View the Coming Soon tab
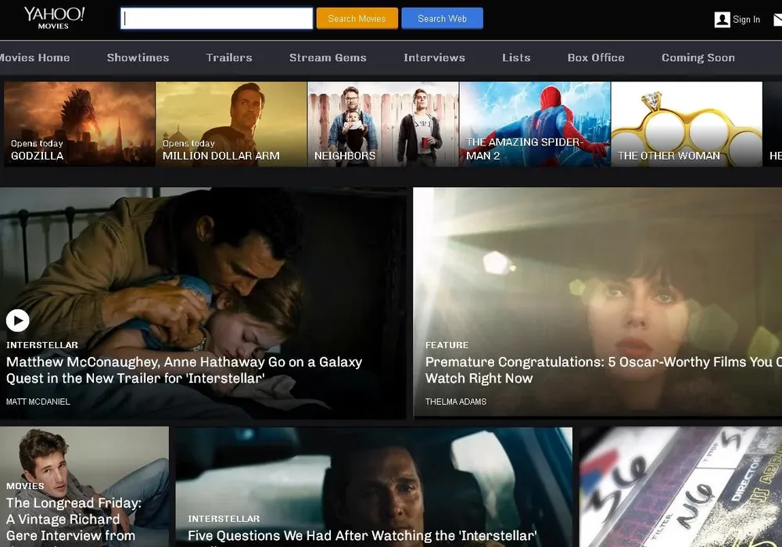The image size is (782, 547). (x=698, y=57)
